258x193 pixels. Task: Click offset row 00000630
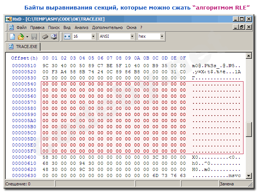point(24,175)
